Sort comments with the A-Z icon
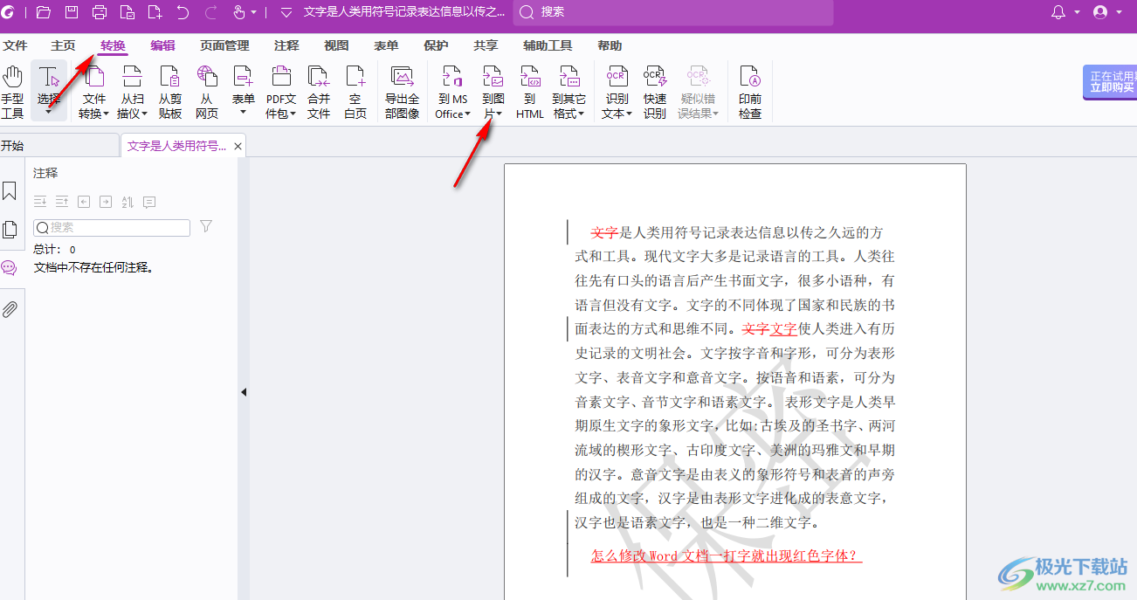This screenshot has height=600, width=1137. (x=127, y=202)
